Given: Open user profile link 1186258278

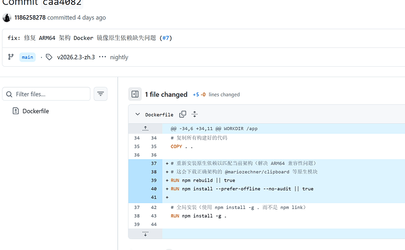Looking at the screenshot, I should pos(30,18).
